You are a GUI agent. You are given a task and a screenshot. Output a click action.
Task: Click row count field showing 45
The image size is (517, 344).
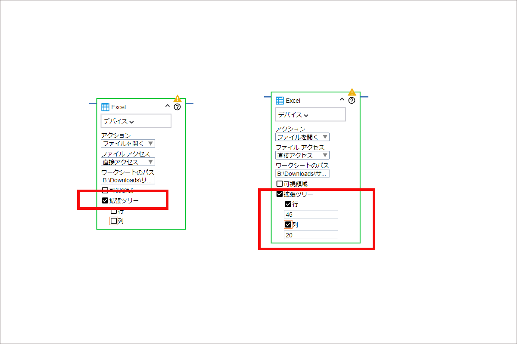click(x=311, y=214)
